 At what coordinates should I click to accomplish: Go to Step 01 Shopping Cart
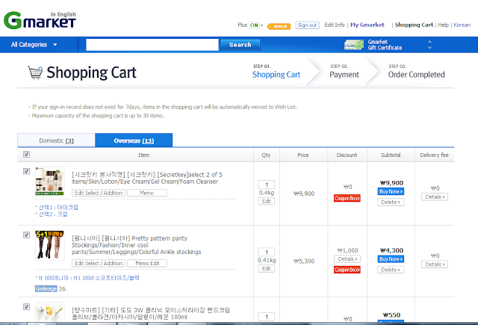point(276,72)
